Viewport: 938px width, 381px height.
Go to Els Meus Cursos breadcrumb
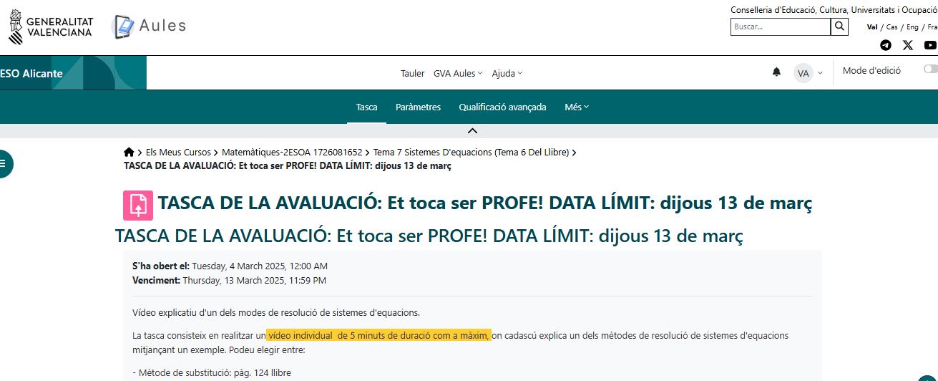[x=178, y=152]
